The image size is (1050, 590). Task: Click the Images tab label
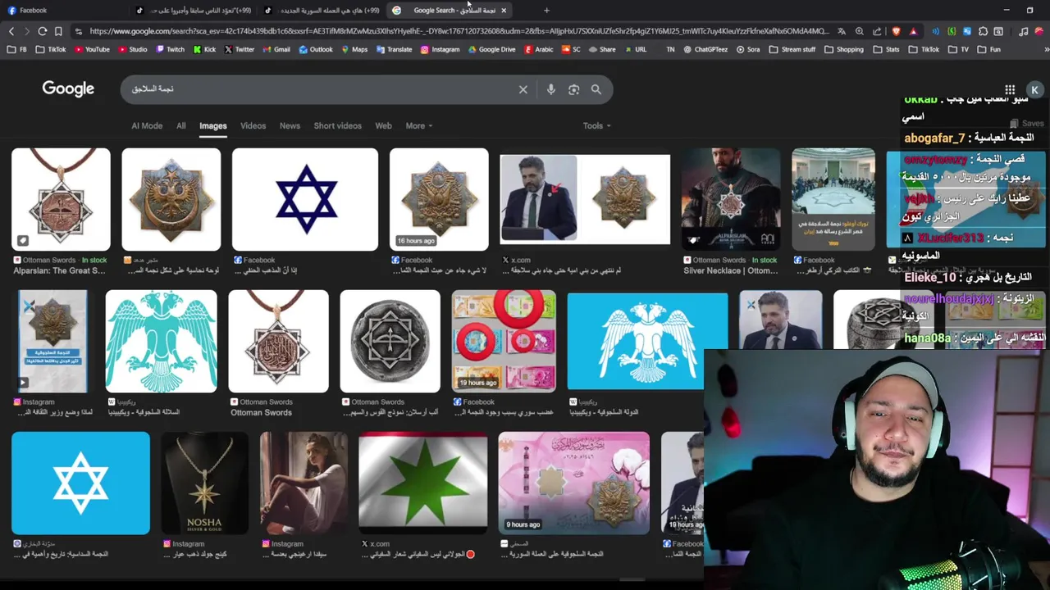pos(212,125)
